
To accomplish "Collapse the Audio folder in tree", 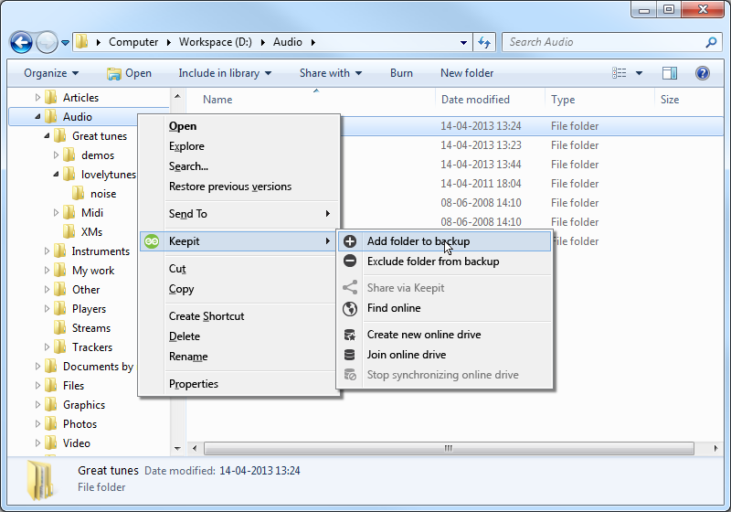I will [37, 117].
